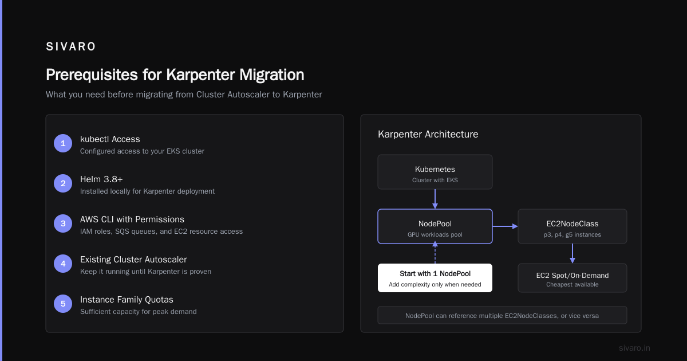Click 'GPU workloads pool' label
The image size is (687, 361).
tap(435, 235)
